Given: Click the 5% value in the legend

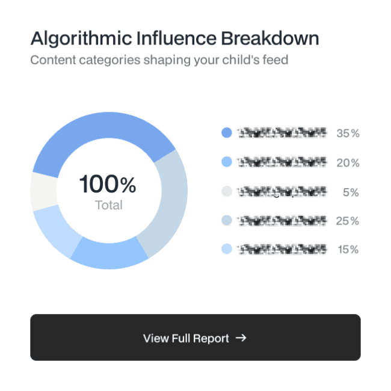Looking at the screenshot, I should [x=351, y=192].
